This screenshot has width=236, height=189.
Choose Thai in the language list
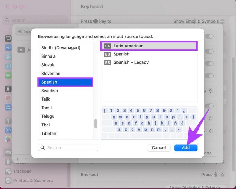(x=66, y=125)
